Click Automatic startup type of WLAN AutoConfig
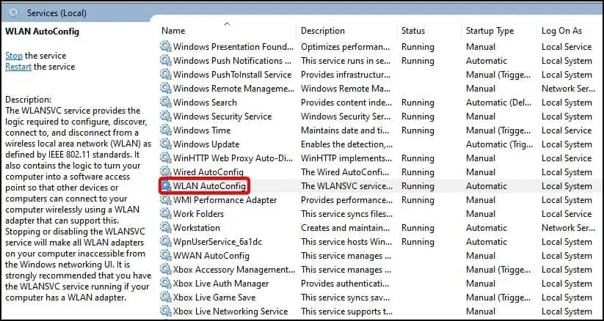This screenshot has width=604, height=321. pyautogui.click(x=487, y=186)
